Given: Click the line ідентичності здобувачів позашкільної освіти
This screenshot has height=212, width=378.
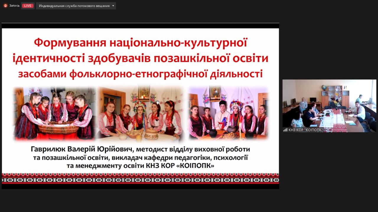Looking at the screenshot, I should click(x=140, y=58).
